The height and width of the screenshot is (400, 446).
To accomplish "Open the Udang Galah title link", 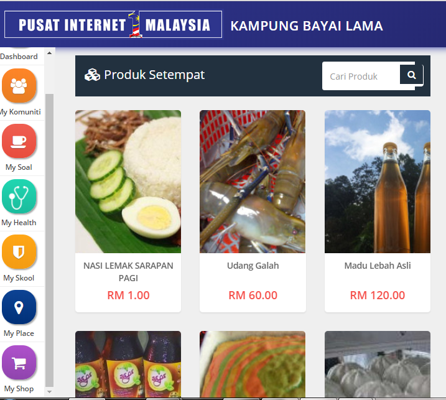I will point(253,266).
